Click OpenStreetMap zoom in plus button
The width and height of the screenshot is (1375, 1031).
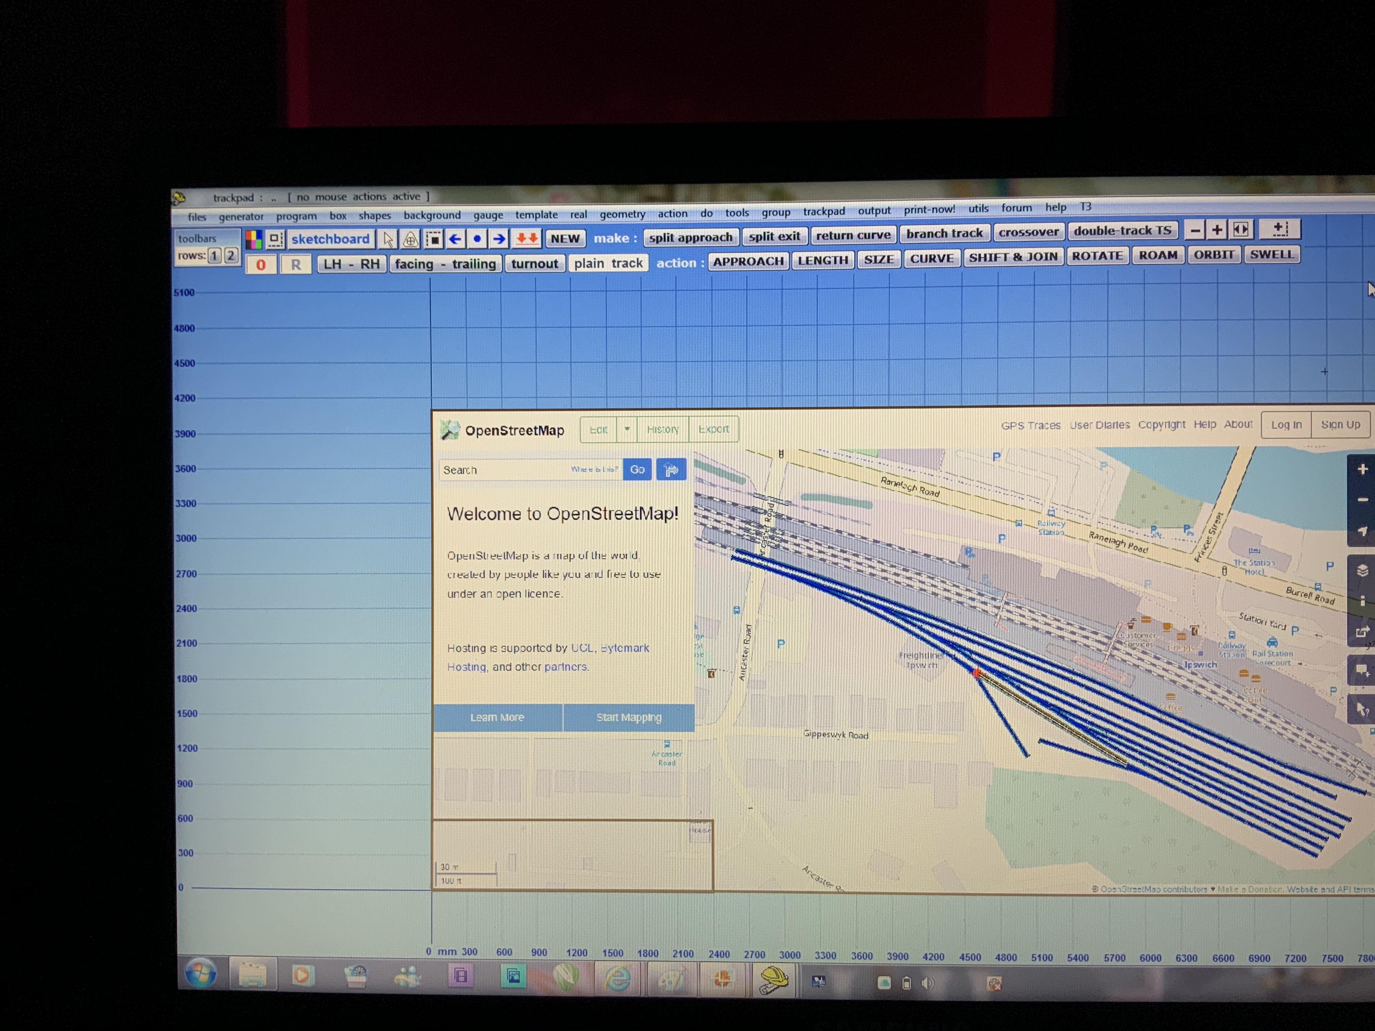[1362, 470]
